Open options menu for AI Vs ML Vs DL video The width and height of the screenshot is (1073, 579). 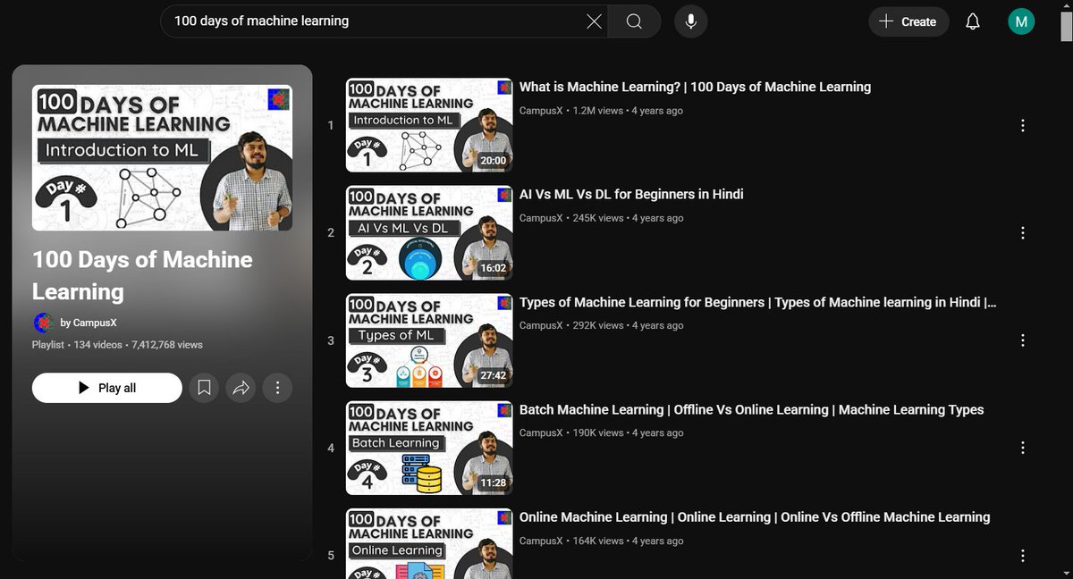pyautogui.click(x=1023, y=232)
